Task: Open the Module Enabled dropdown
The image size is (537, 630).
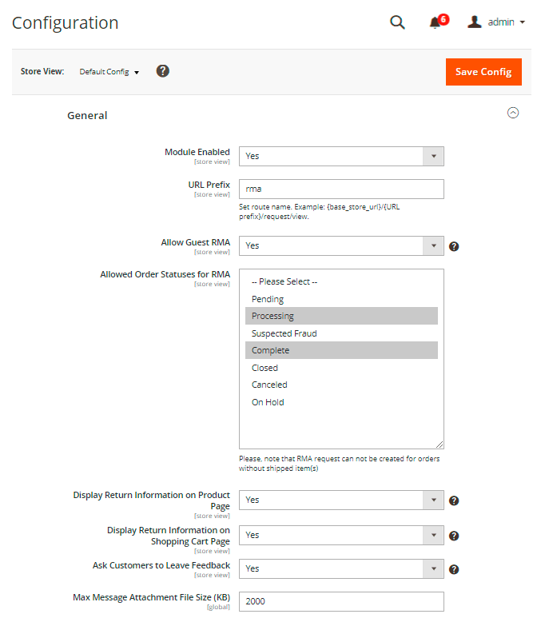Action: click(341, 156)
